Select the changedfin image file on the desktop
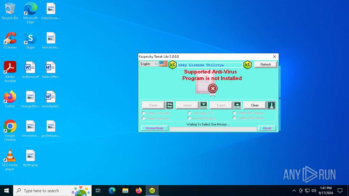This screenshot has width=349, height=196. [x=30, y=100]
